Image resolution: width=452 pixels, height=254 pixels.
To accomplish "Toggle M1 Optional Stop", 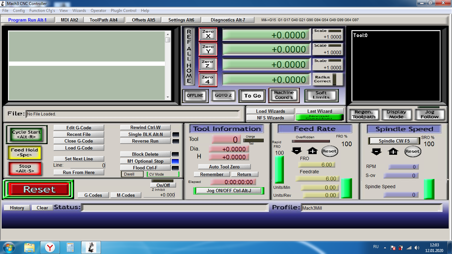I will (x=145, y=161).
